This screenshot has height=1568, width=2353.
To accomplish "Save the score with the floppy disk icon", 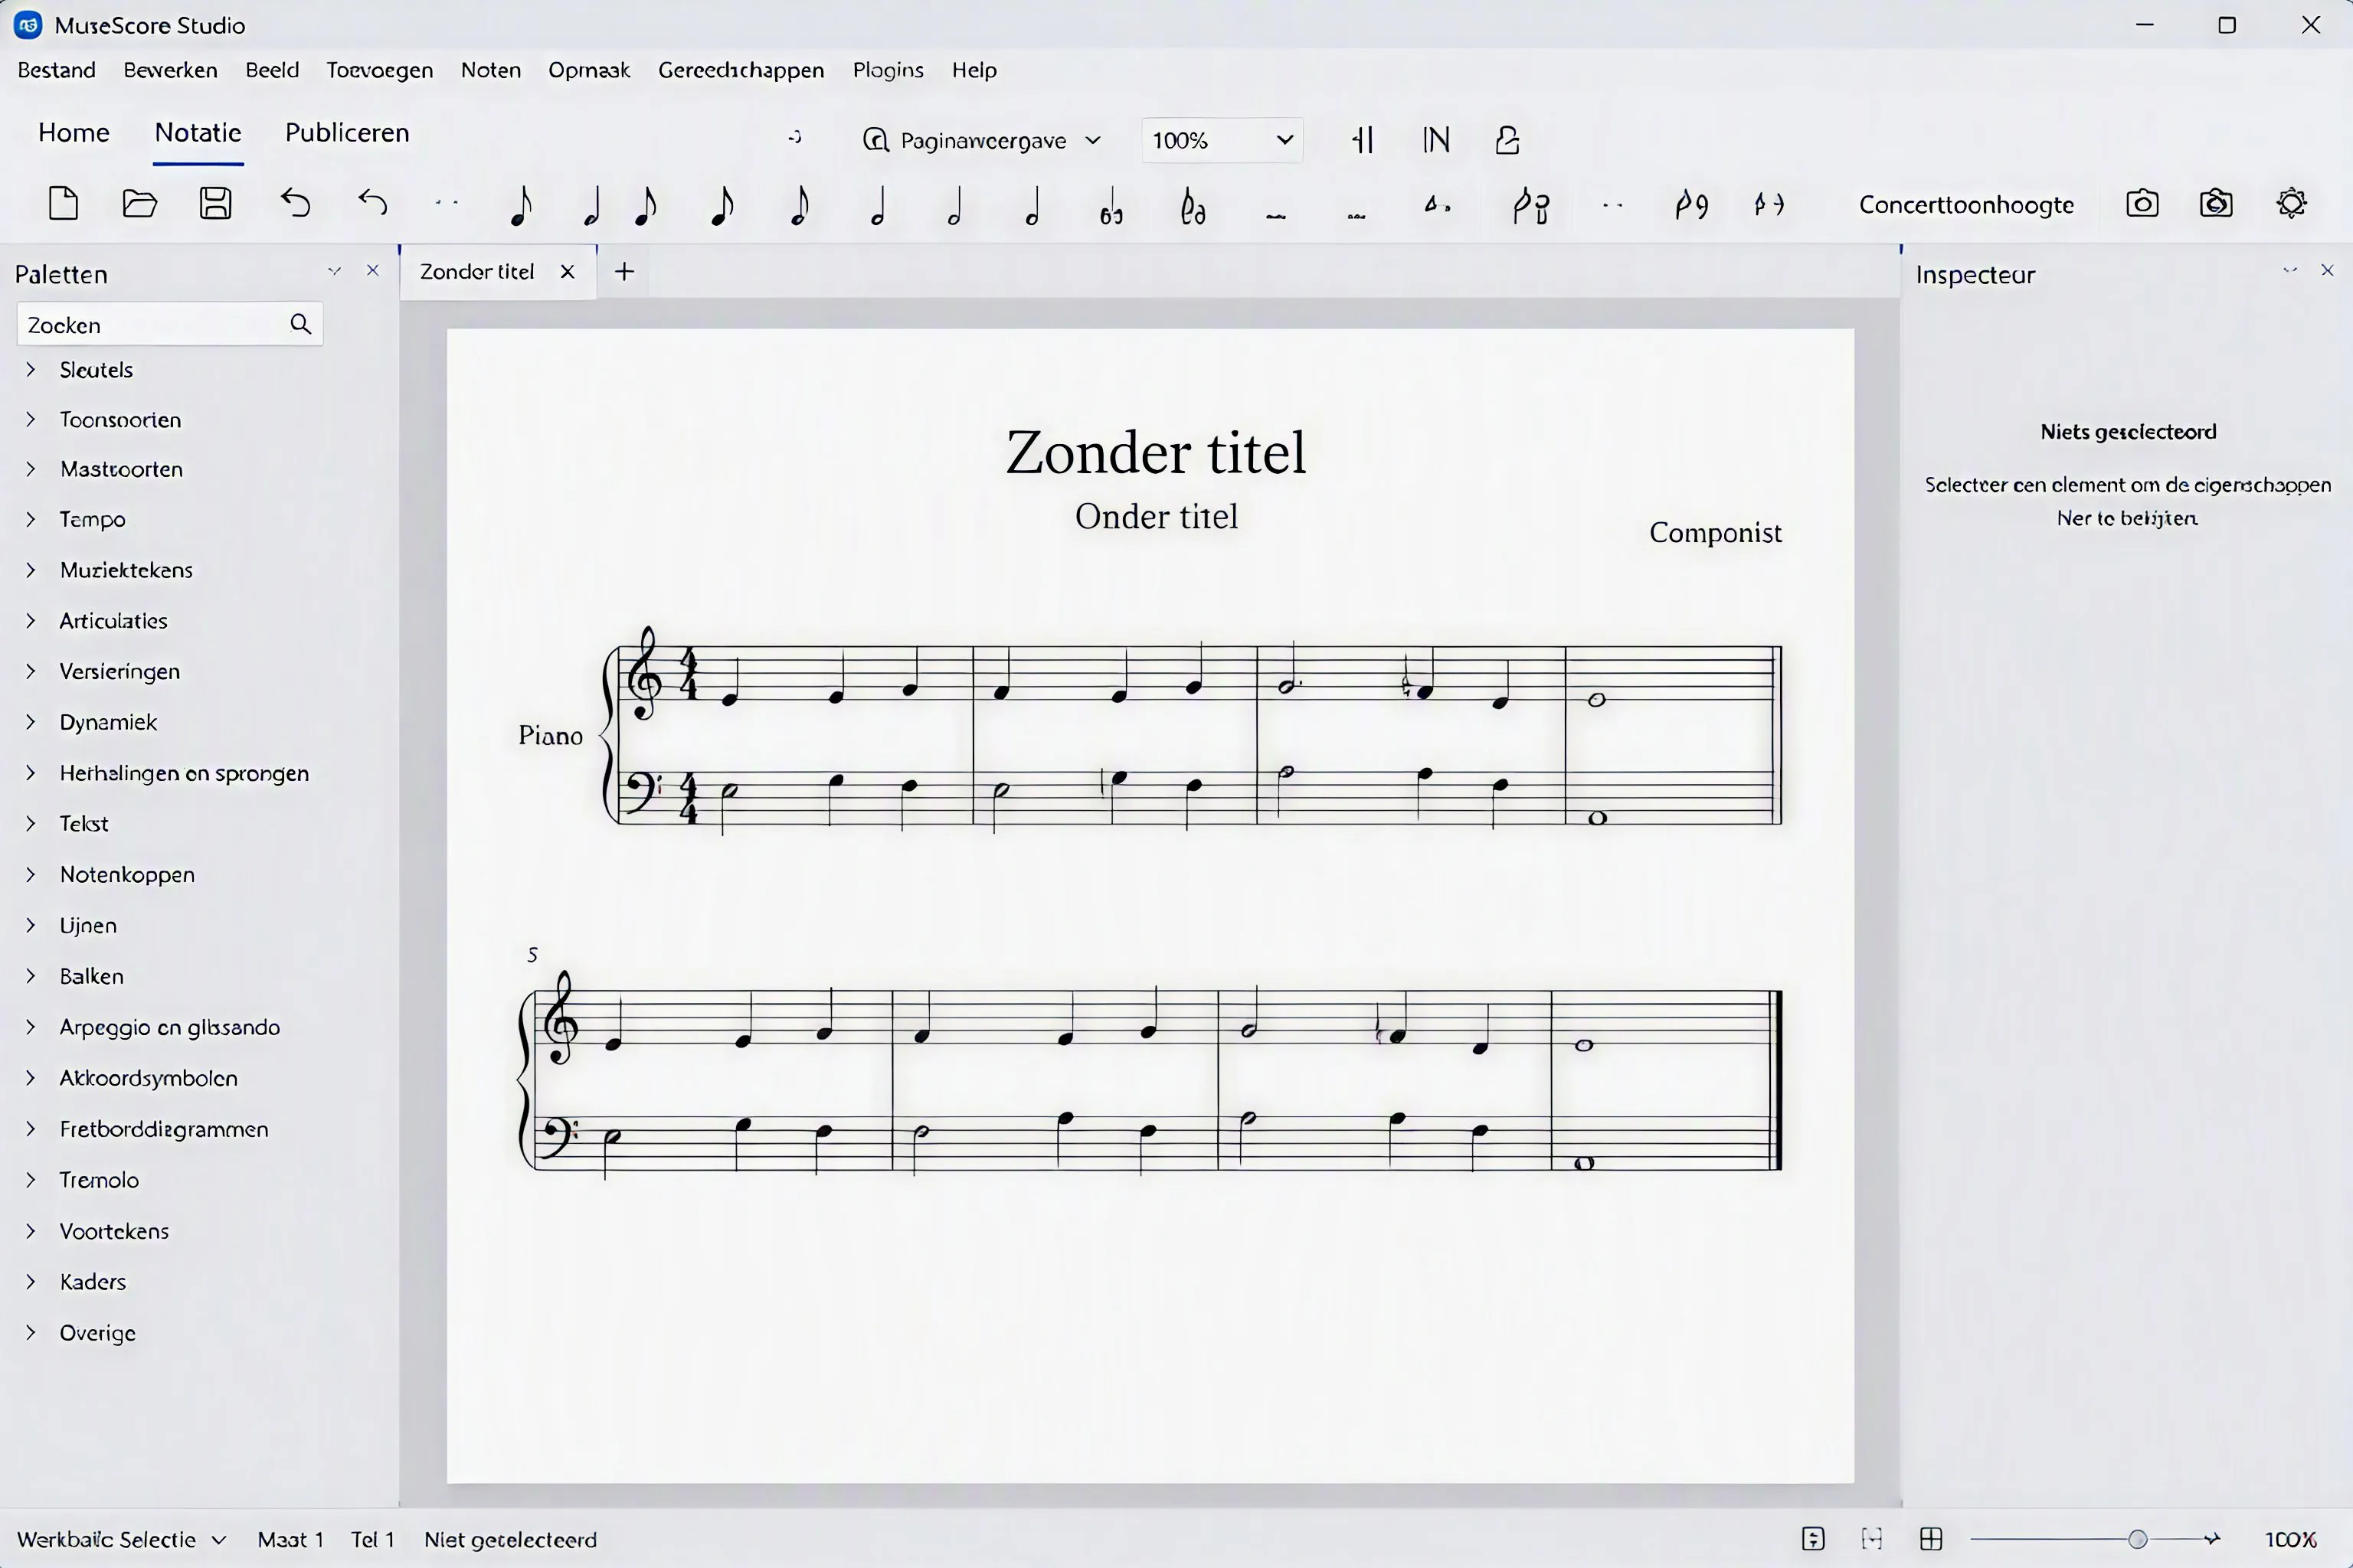I will [216, 204].
